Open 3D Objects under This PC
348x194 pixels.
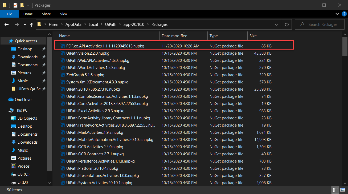[27, 118]
